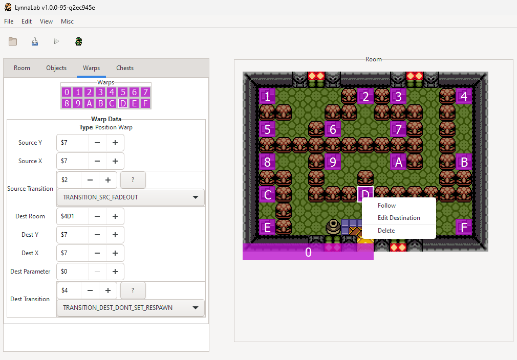Click warp marker A in the room map
517x360 pixels.
[x=398, y=162]
